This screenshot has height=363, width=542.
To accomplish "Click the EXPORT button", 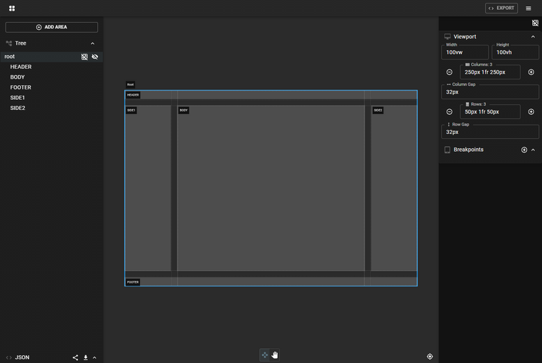I will pyautogui.click(x=502, y=8).
